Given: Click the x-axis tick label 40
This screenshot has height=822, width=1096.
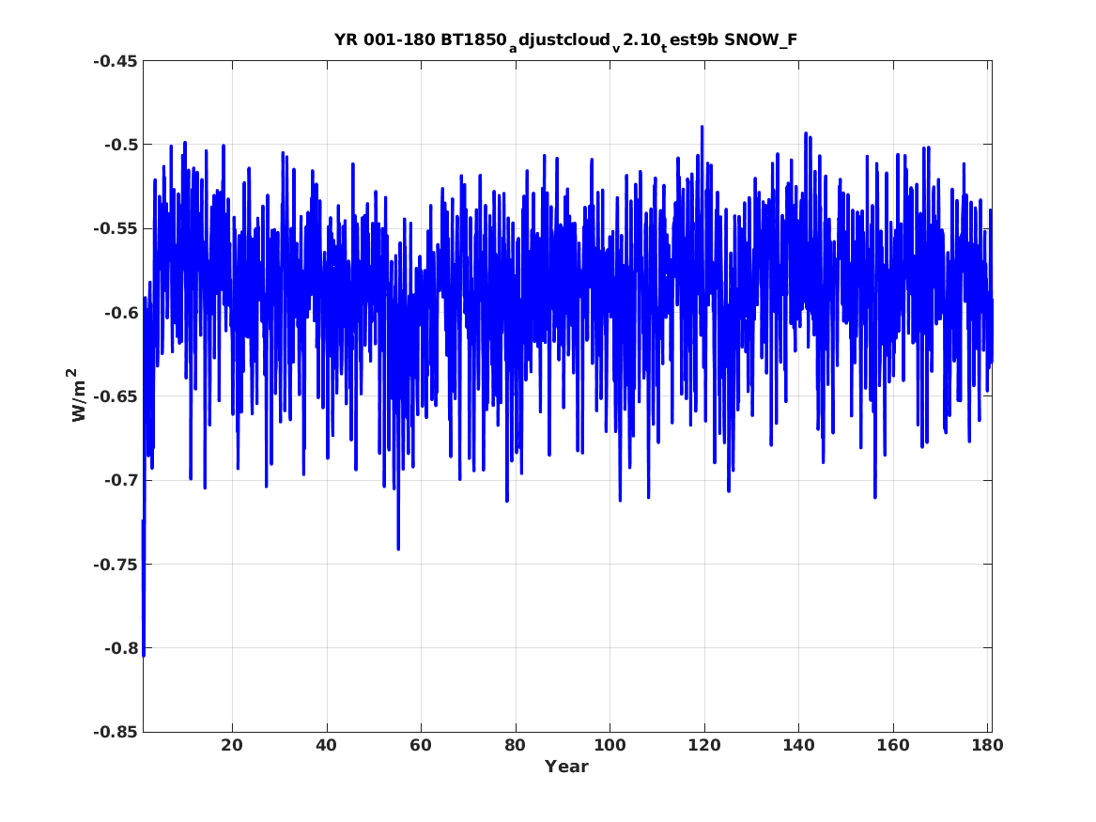Looking at the screenshot, I should [327, 745].
